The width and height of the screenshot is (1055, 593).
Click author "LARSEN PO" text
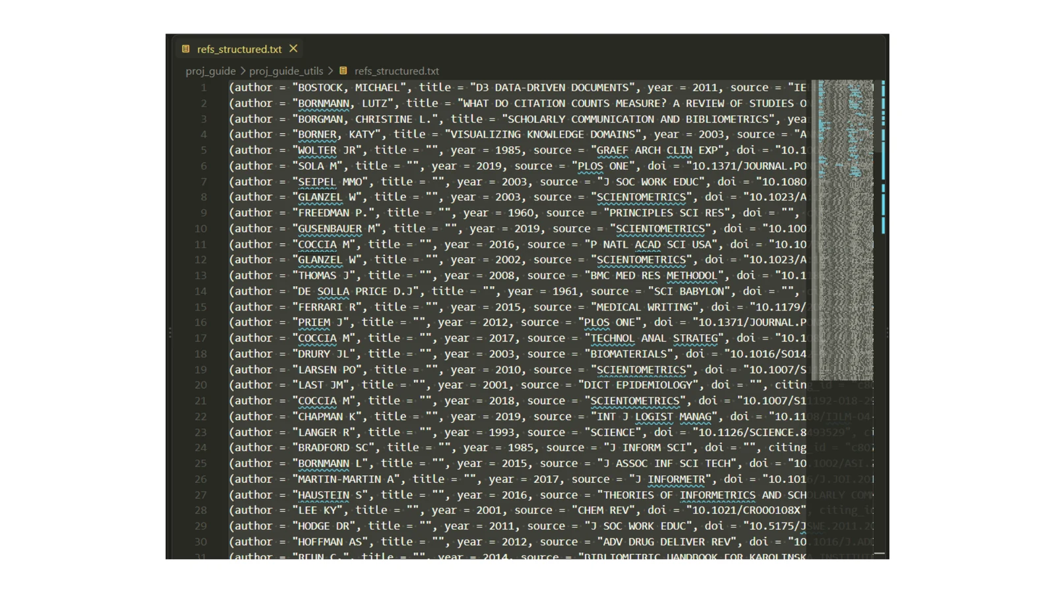click(x=327, y=370)
